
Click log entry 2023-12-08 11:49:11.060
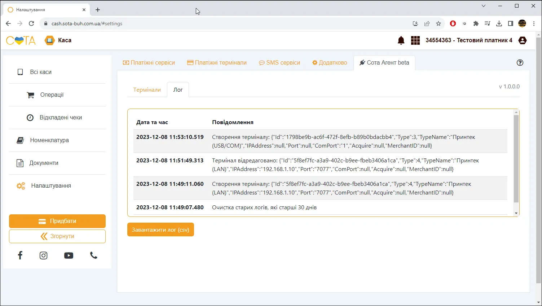click(x=320, y=188)
